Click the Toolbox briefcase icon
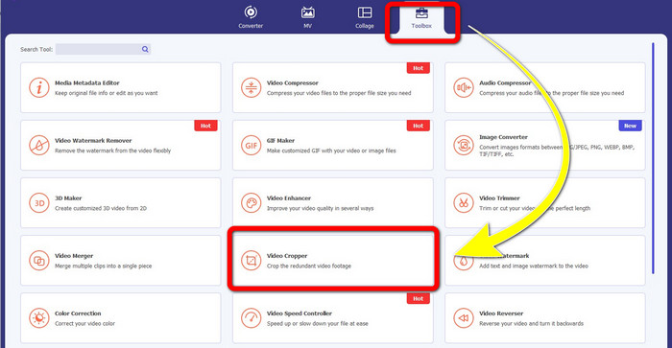This screenshot has width=672, height=348. [421, 12]
